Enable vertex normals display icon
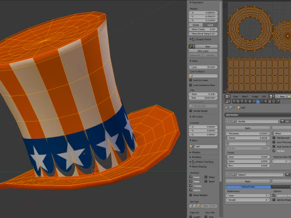Viewport: 291px width, 218px height. [x=190, y=206]
